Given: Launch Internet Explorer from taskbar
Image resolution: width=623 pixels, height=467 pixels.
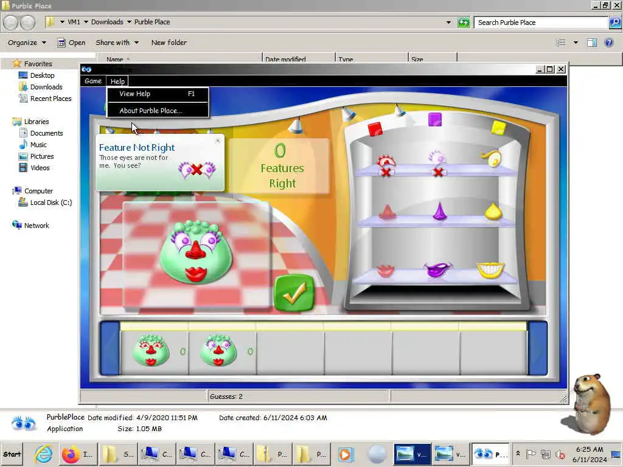Looking at the screenshot, I should point(43,454).
